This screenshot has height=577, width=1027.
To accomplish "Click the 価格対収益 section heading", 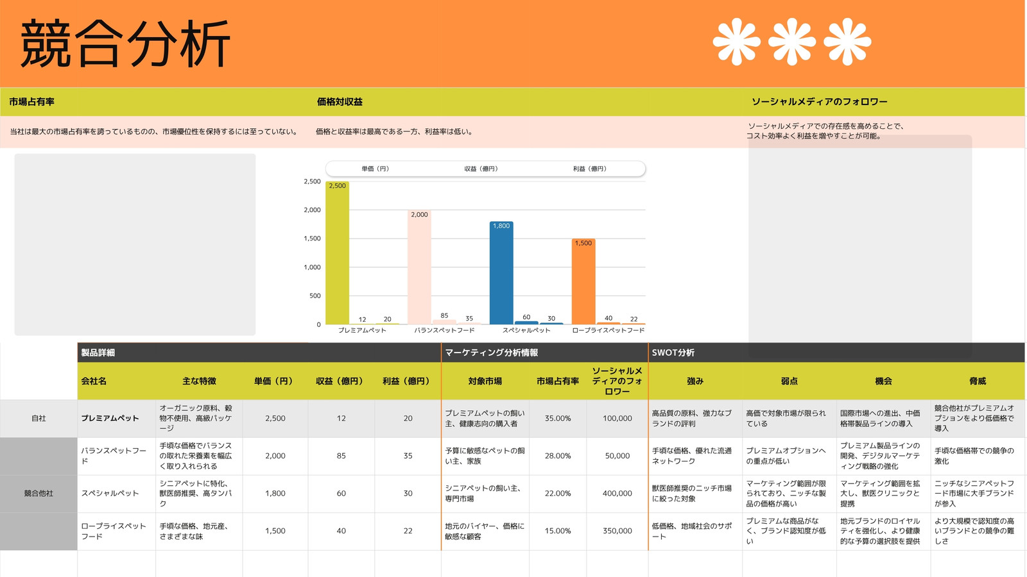I will pyautogui.click(x=340, y=102).
